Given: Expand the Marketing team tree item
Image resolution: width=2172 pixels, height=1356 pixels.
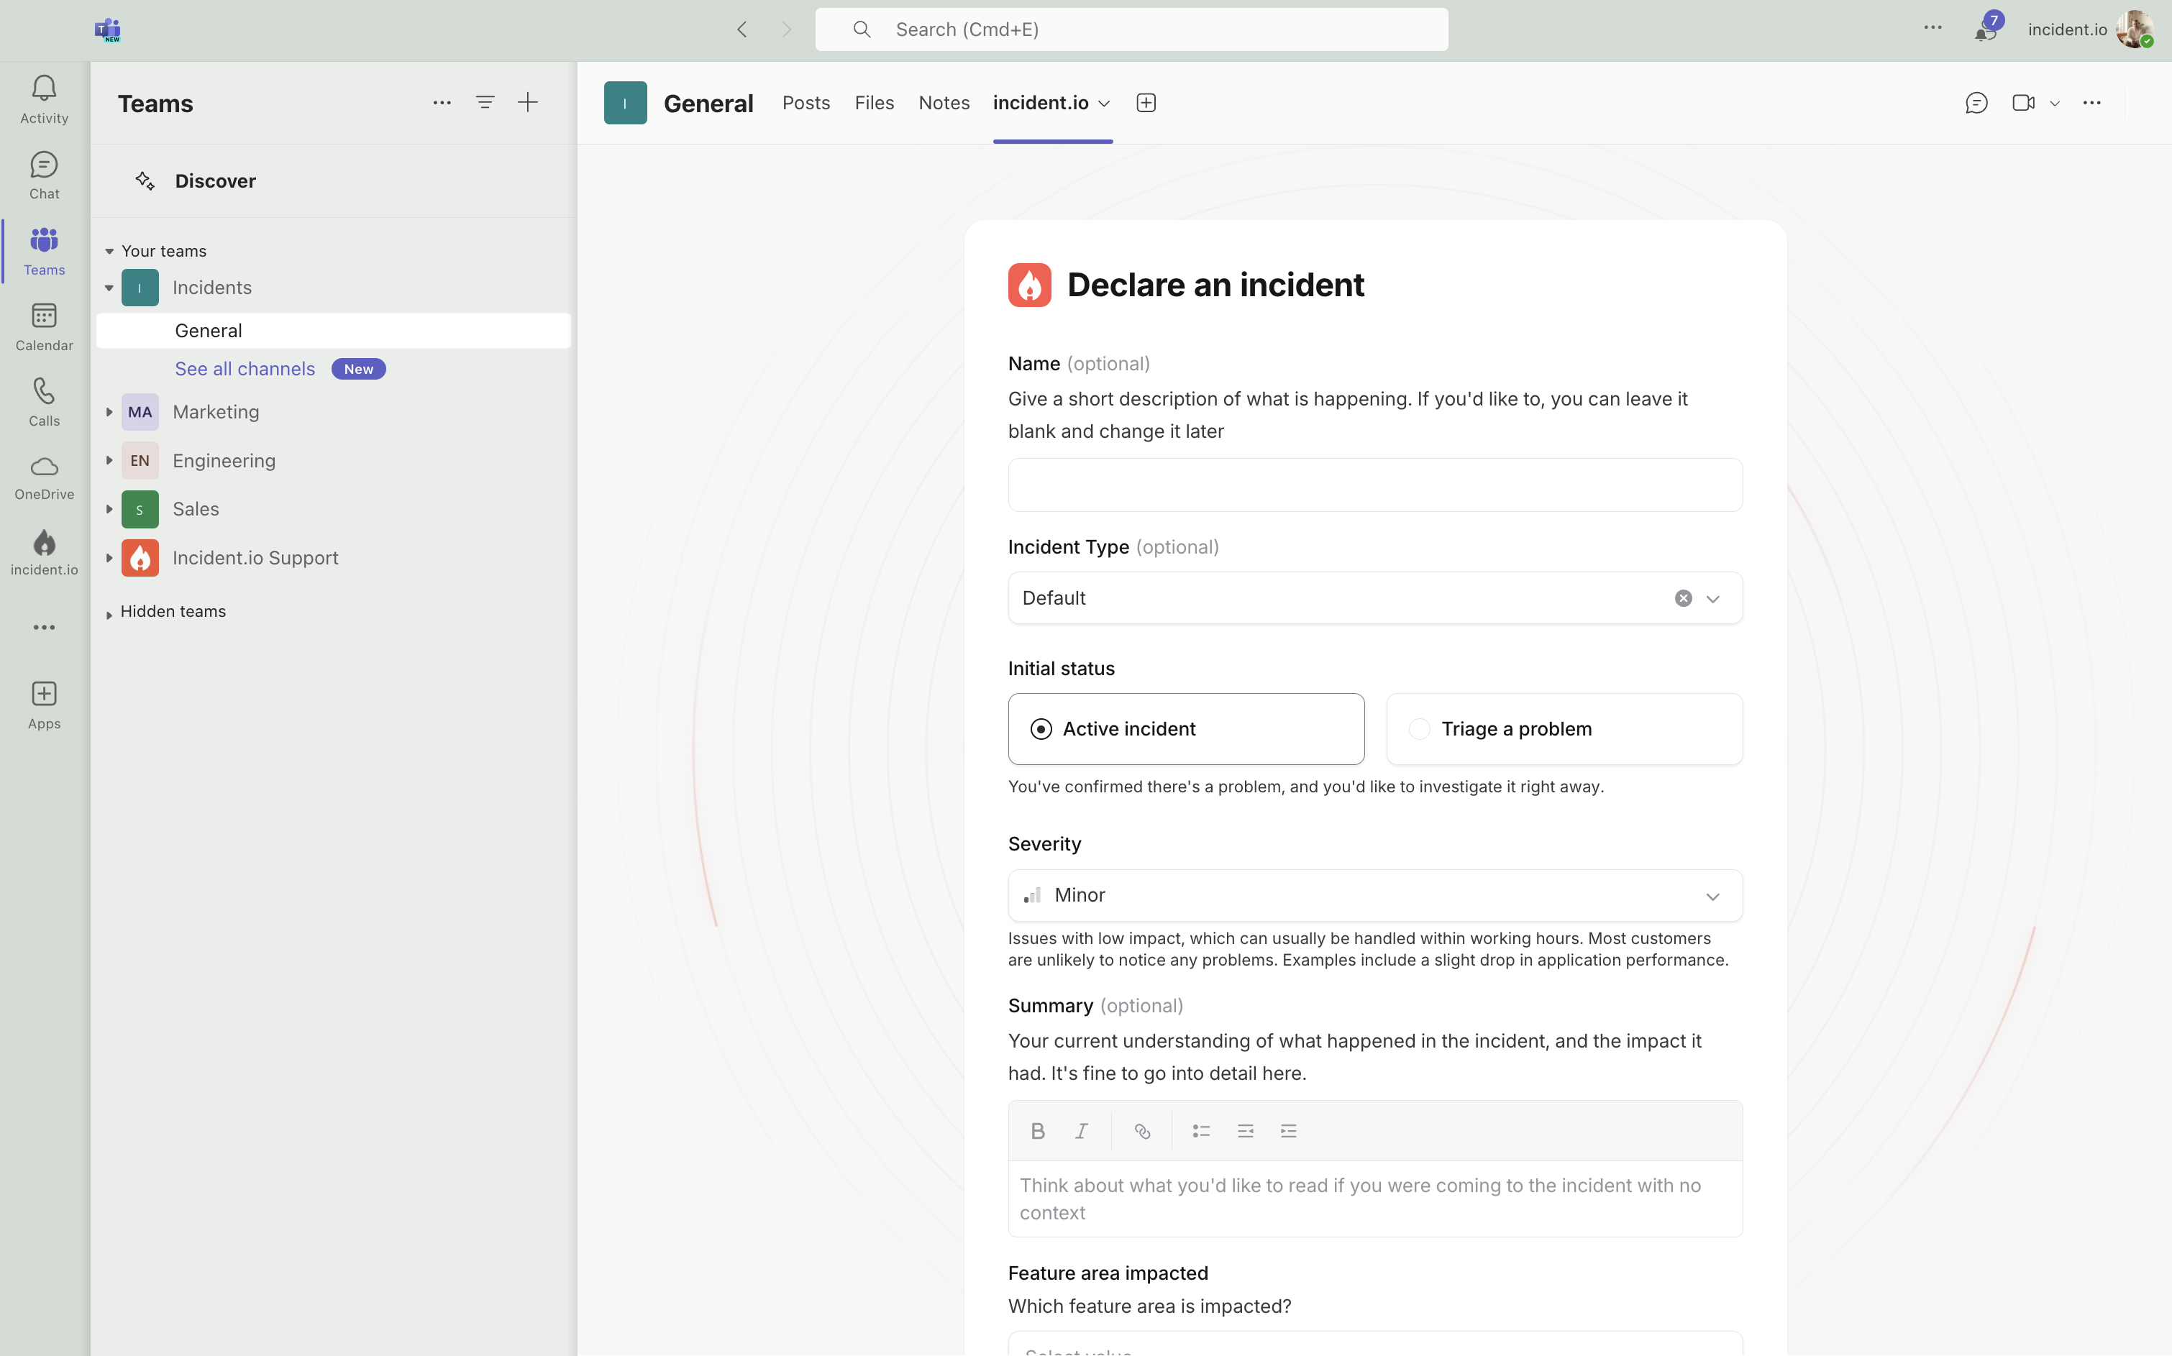Looking at the screenshot, I should (109, 412).
